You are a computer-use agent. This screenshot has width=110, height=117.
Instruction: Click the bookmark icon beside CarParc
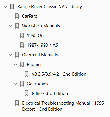click(17, 16)
